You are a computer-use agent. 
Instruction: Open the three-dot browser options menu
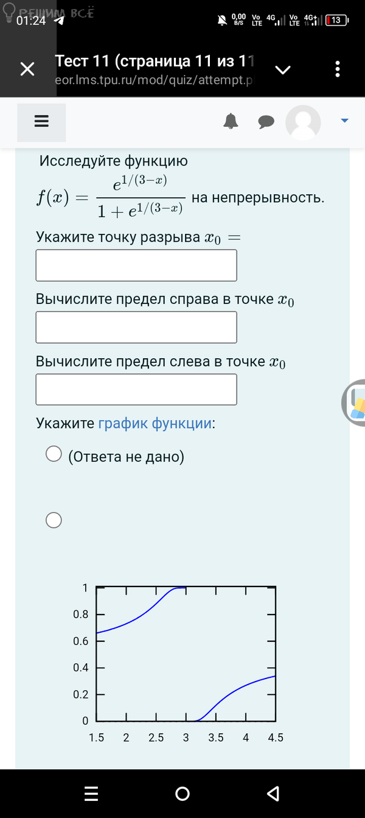pos(338,69)
